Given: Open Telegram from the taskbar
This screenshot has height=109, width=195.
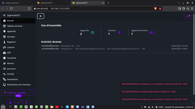Looking at the screenshot, I should click(x=67, y=107).
